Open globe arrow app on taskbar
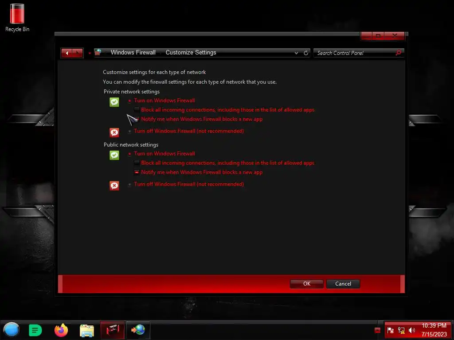The image size is (454, 340). click(138, 330)
